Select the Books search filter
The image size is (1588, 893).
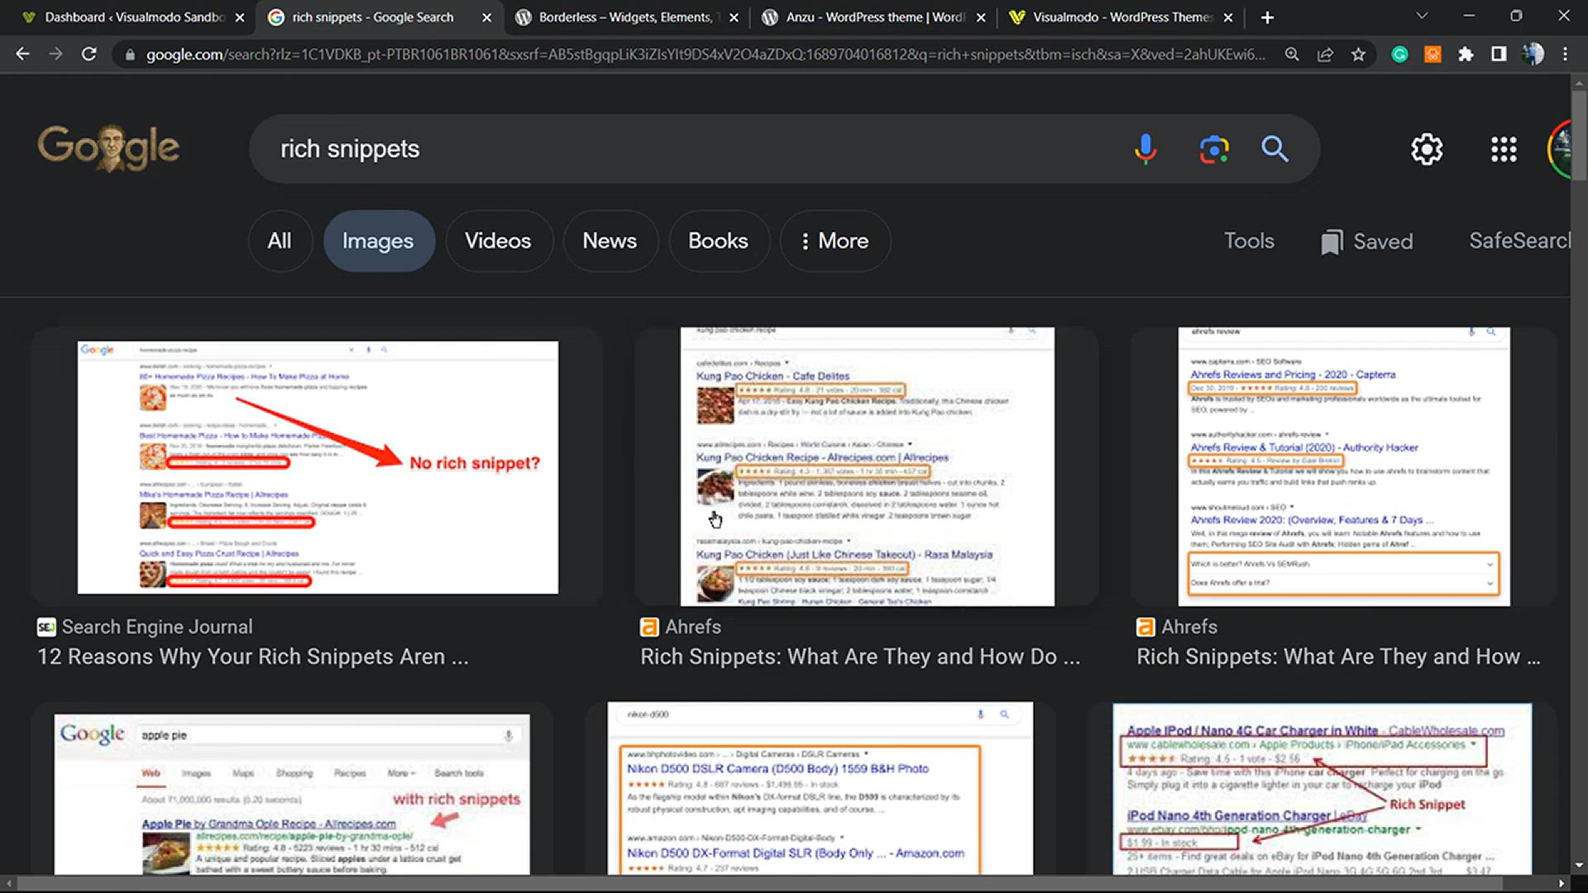tap(718, 241)
